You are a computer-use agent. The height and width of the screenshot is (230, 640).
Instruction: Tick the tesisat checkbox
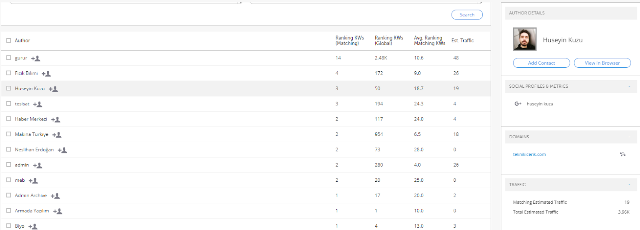point(9,104)
